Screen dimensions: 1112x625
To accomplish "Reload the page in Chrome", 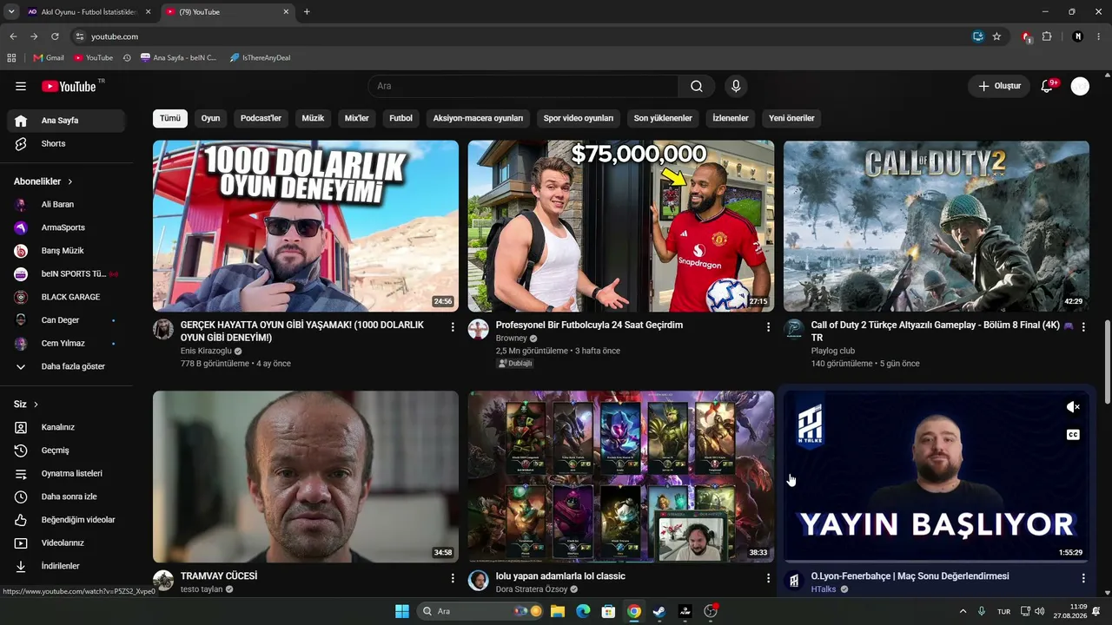I will (55, 36).
